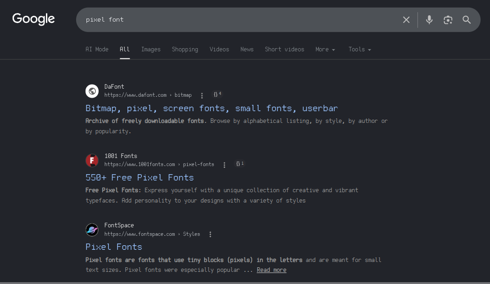Click the dafont.com bitmap URL
Image resolution: width=490 pixels, height=284 pixels.
point(148,95)
